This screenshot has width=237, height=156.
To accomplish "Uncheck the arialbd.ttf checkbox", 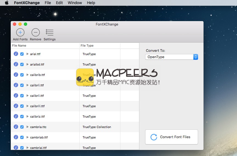I will (22, 64).
